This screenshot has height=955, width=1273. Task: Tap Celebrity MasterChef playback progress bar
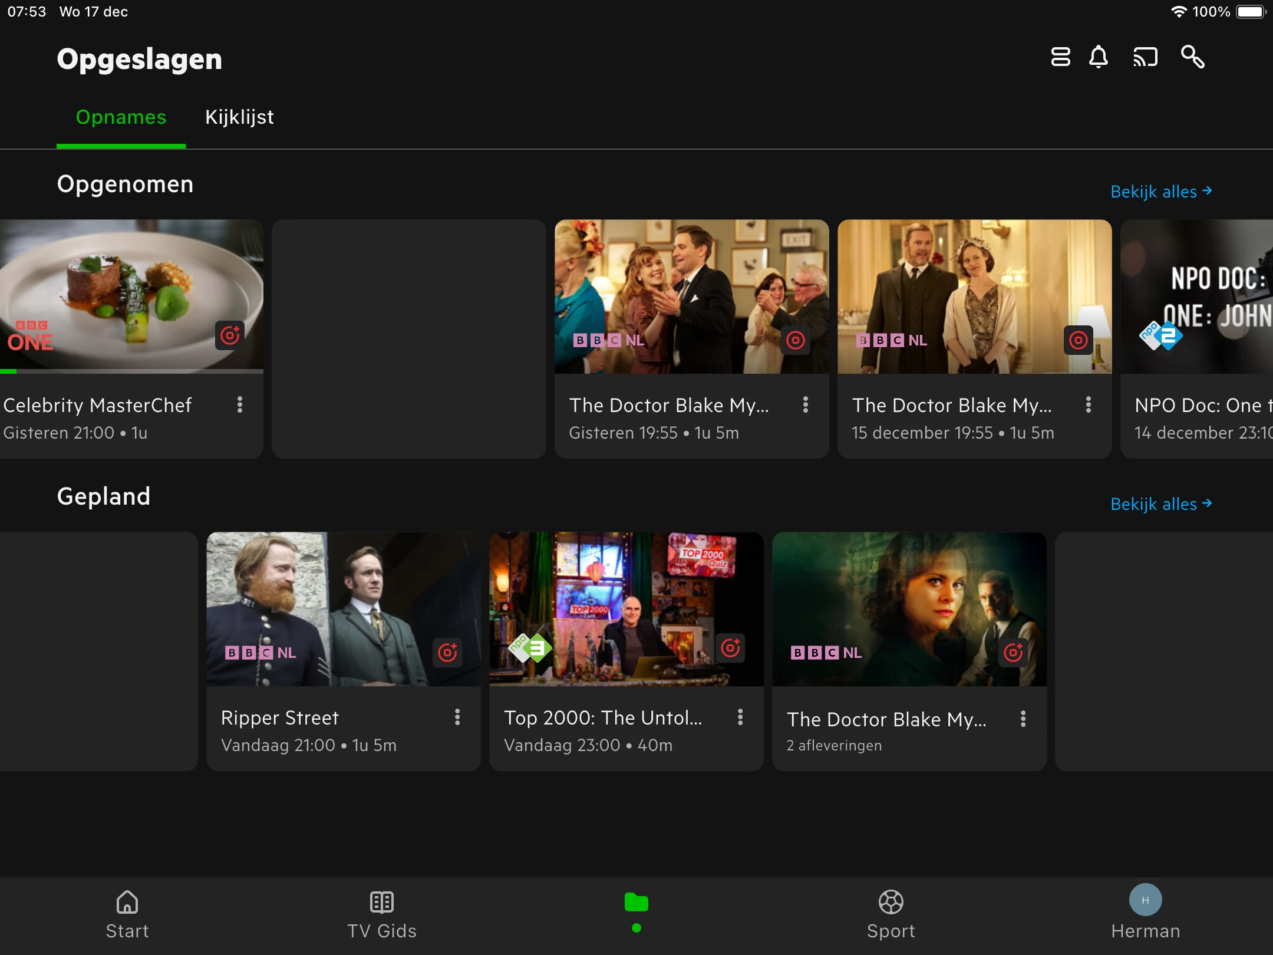click(x=131, y=371)
